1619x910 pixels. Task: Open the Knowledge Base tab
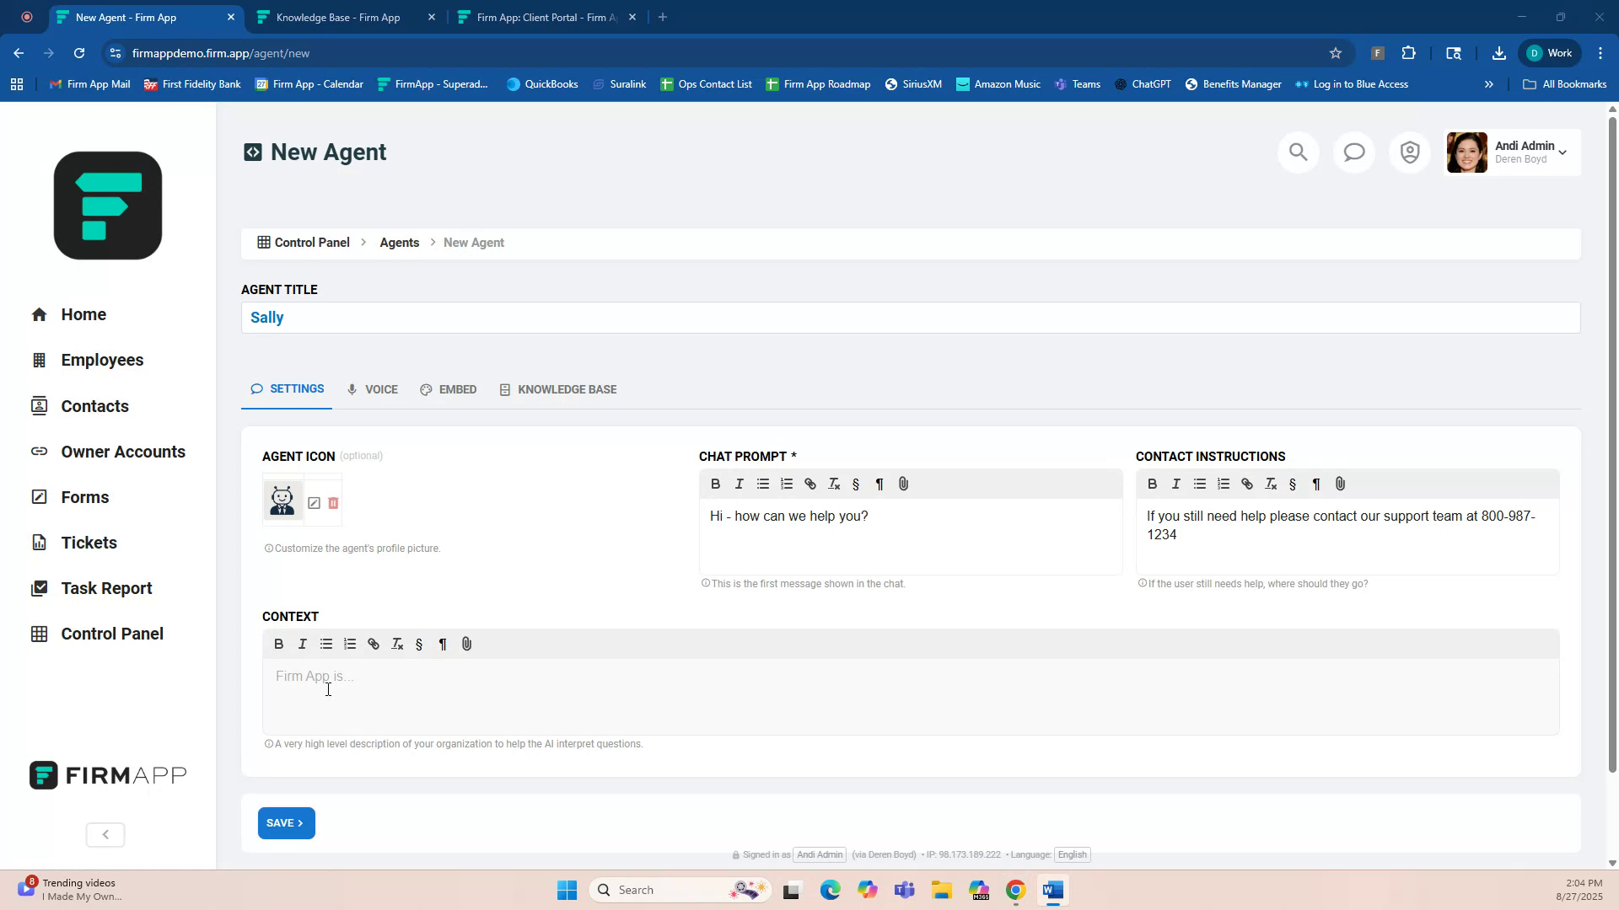point(558,389)
